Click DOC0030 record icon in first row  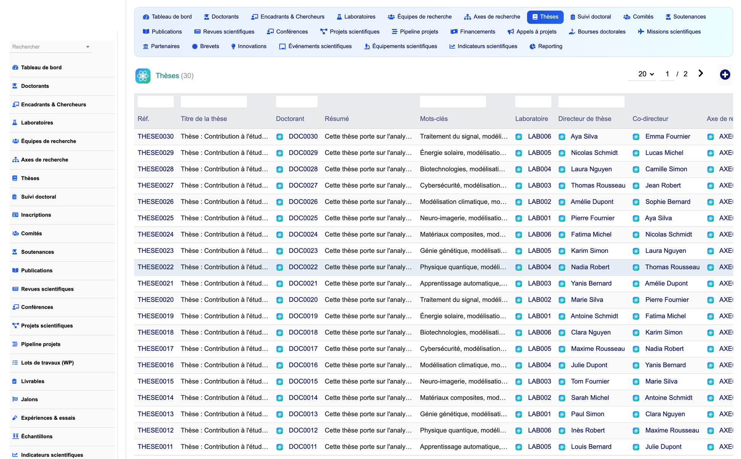tap(280, 137)
